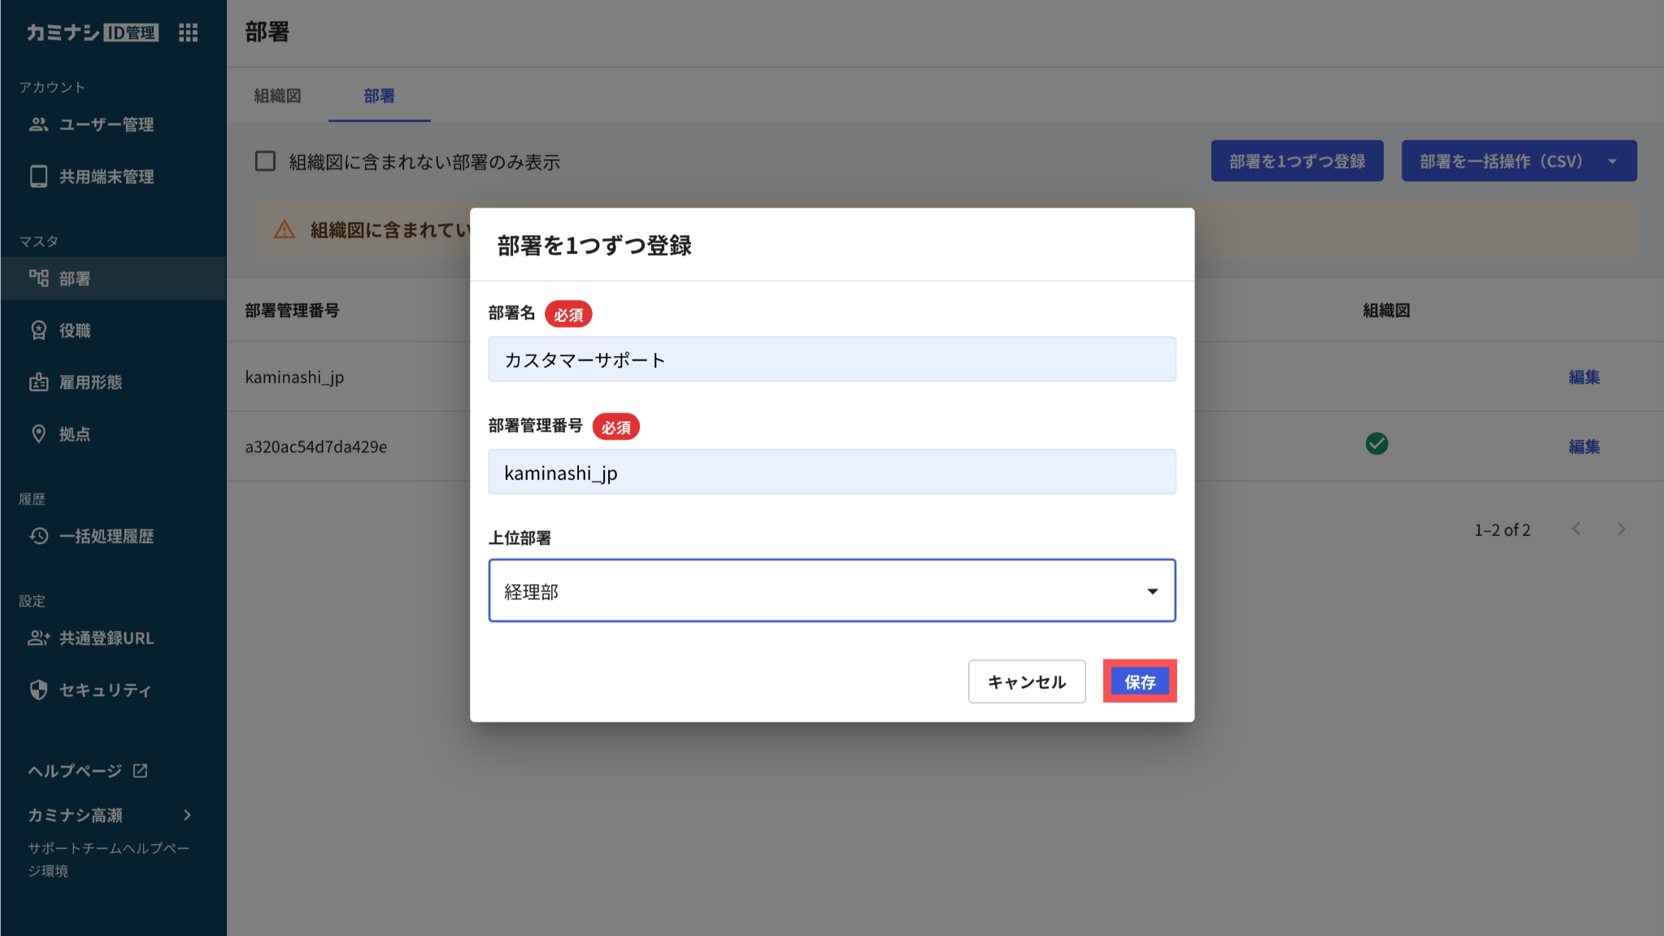Click the 部署名 input field
Image resolution: width=1665 pixels, height=936 pixels.
click(831, 359)
